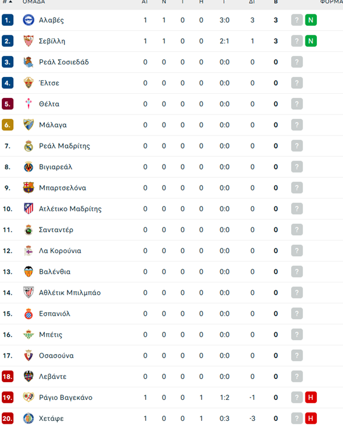Click Ράγιο Βαγεκάνο red H result badge

(311, 397)
